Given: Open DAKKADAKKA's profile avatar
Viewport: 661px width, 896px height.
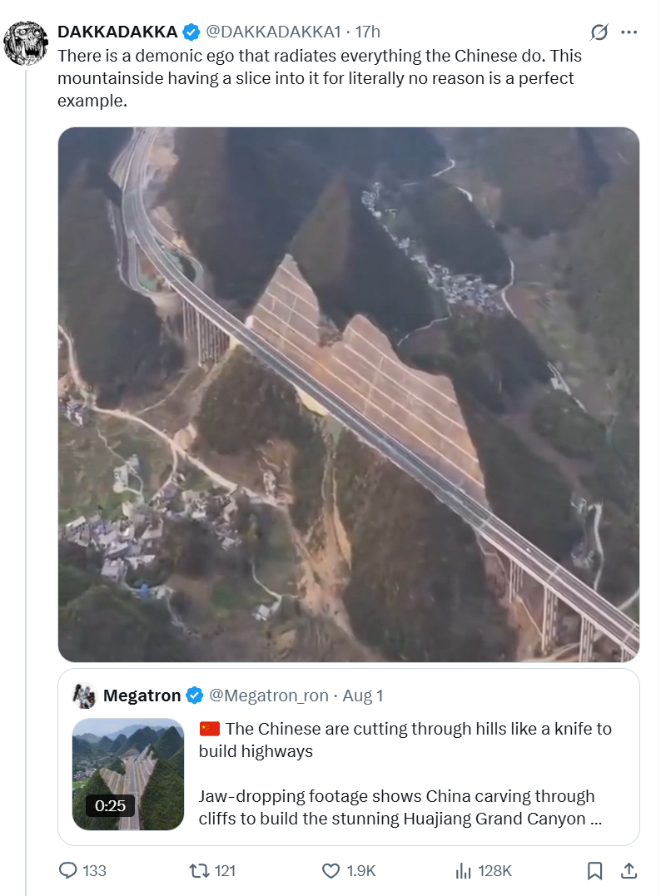Looking at the screenshot, I should [x=25, y=43].
